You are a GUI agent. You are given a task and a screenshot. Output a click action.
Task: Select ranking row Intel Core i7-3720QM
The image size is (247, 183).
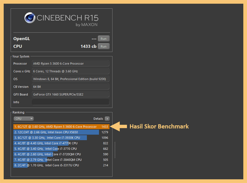click(61, 154)
